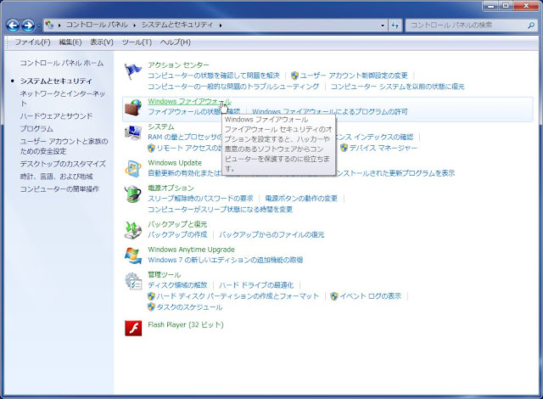Click コンピューターの一般的な問題のトラブルシューティング
The height and width of the screenshot is (399, 543).
(233, 87)
